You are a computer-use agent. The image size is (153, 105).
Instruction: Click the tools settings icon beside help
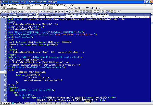(x=115, y=12)
